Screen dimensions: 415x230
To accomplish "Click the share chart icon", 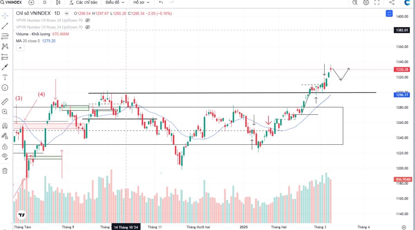I will point(392,2).
